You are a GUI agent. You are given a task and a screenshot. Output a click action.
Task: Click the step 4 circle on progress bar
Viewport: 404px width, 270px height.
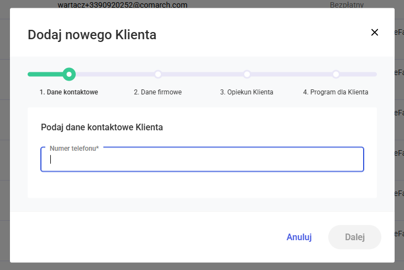[x=336, y=74]
